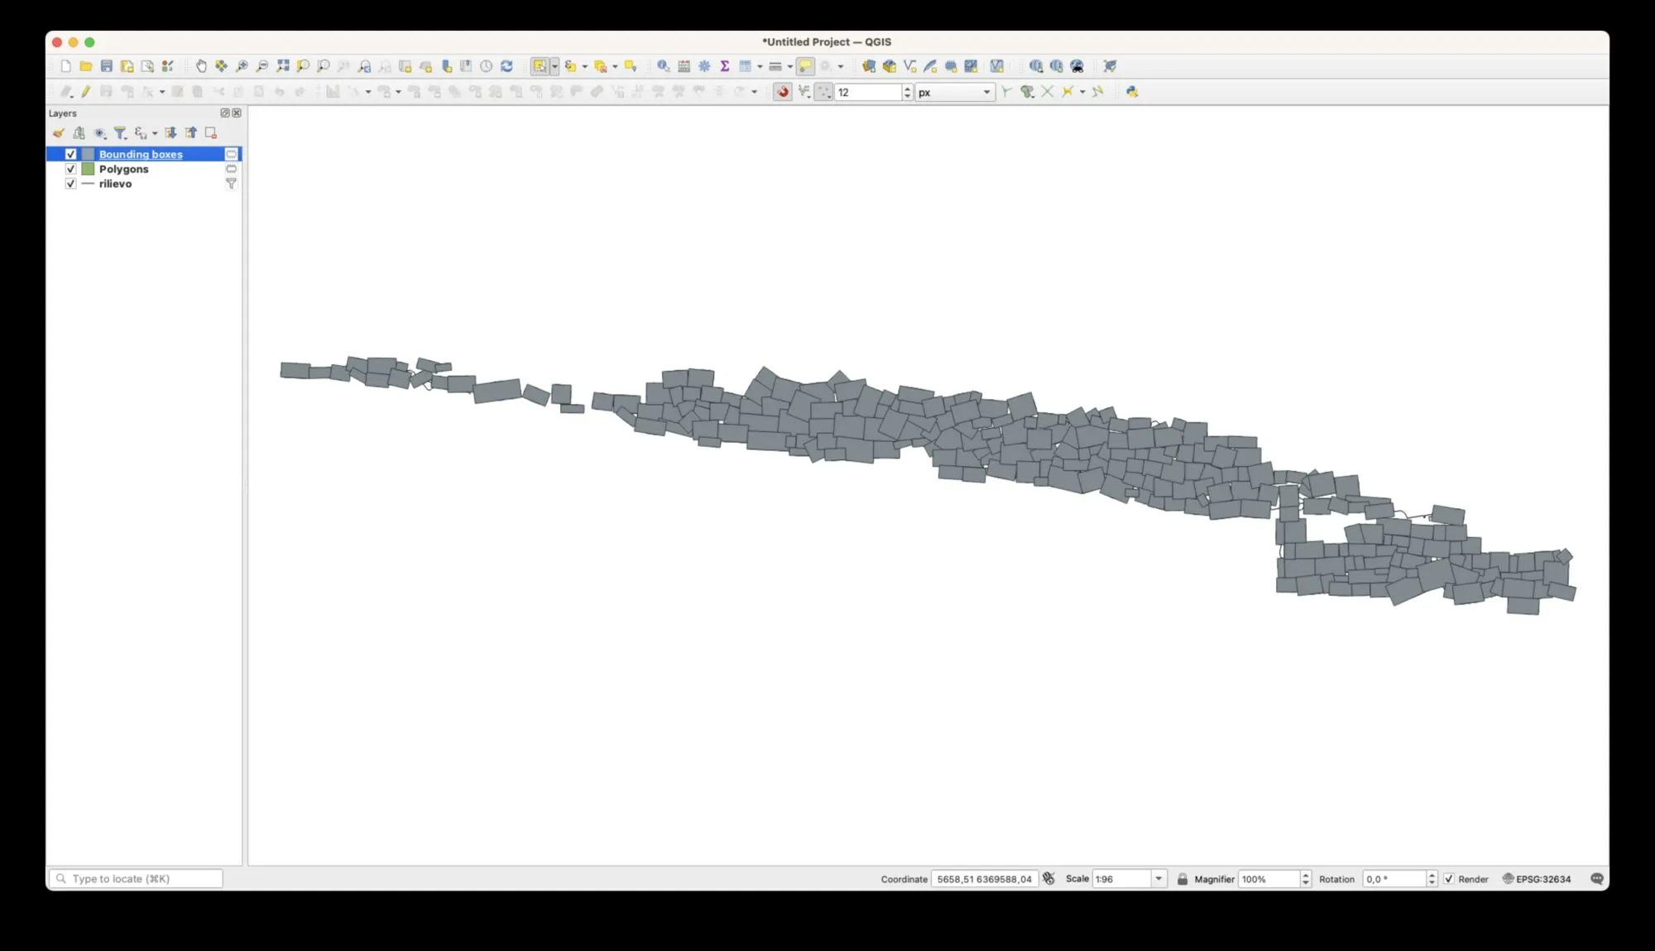This screenshot has width=1655, height=951.
Task: Disable the Render checkbox
Action: pyautogui.click(x=1449, y=879)
